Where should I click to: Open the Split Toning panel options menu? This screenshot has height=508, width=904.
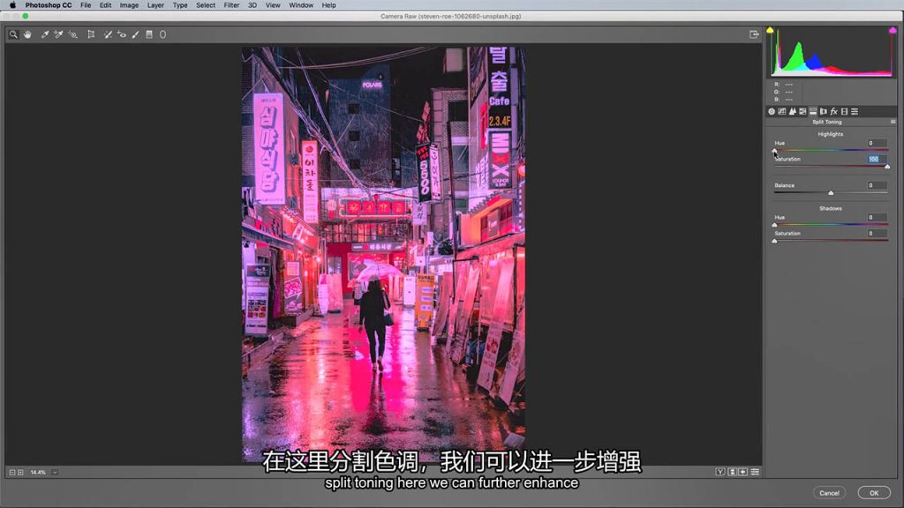click(893, 122)
